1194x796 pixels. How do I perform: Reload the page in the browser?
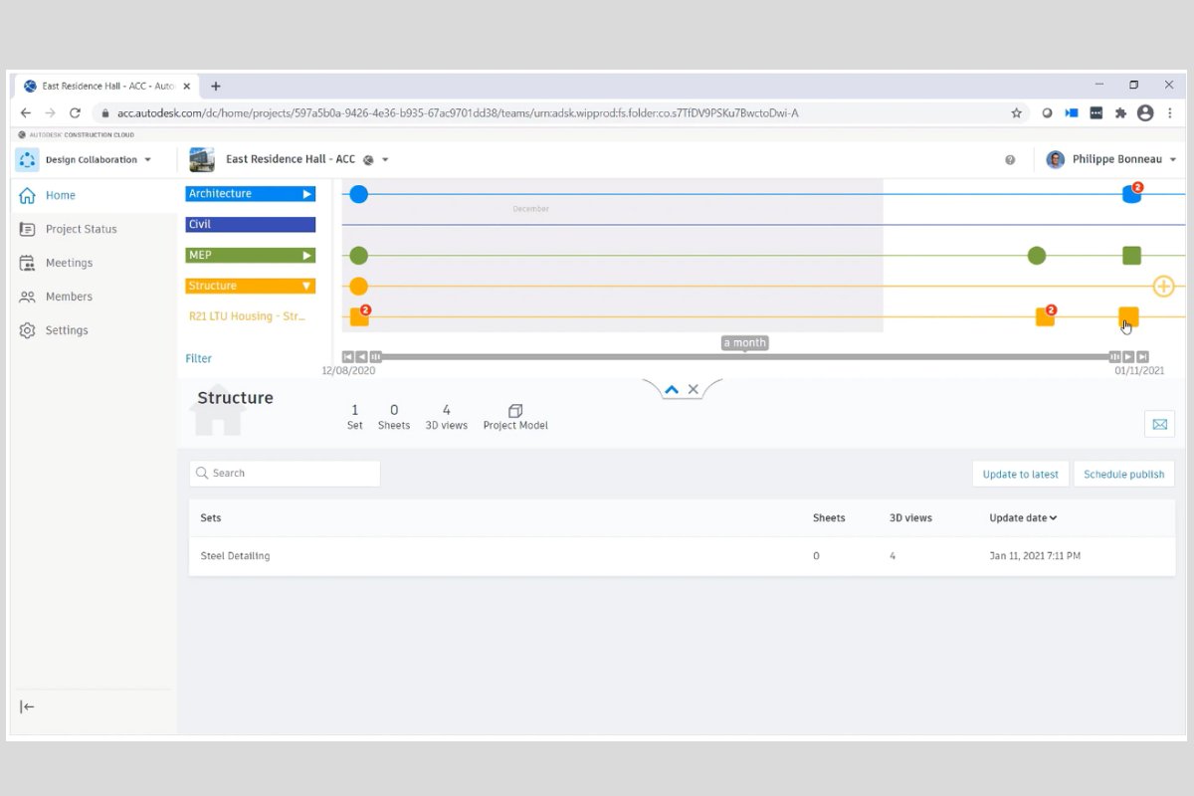tap(75, 113)
